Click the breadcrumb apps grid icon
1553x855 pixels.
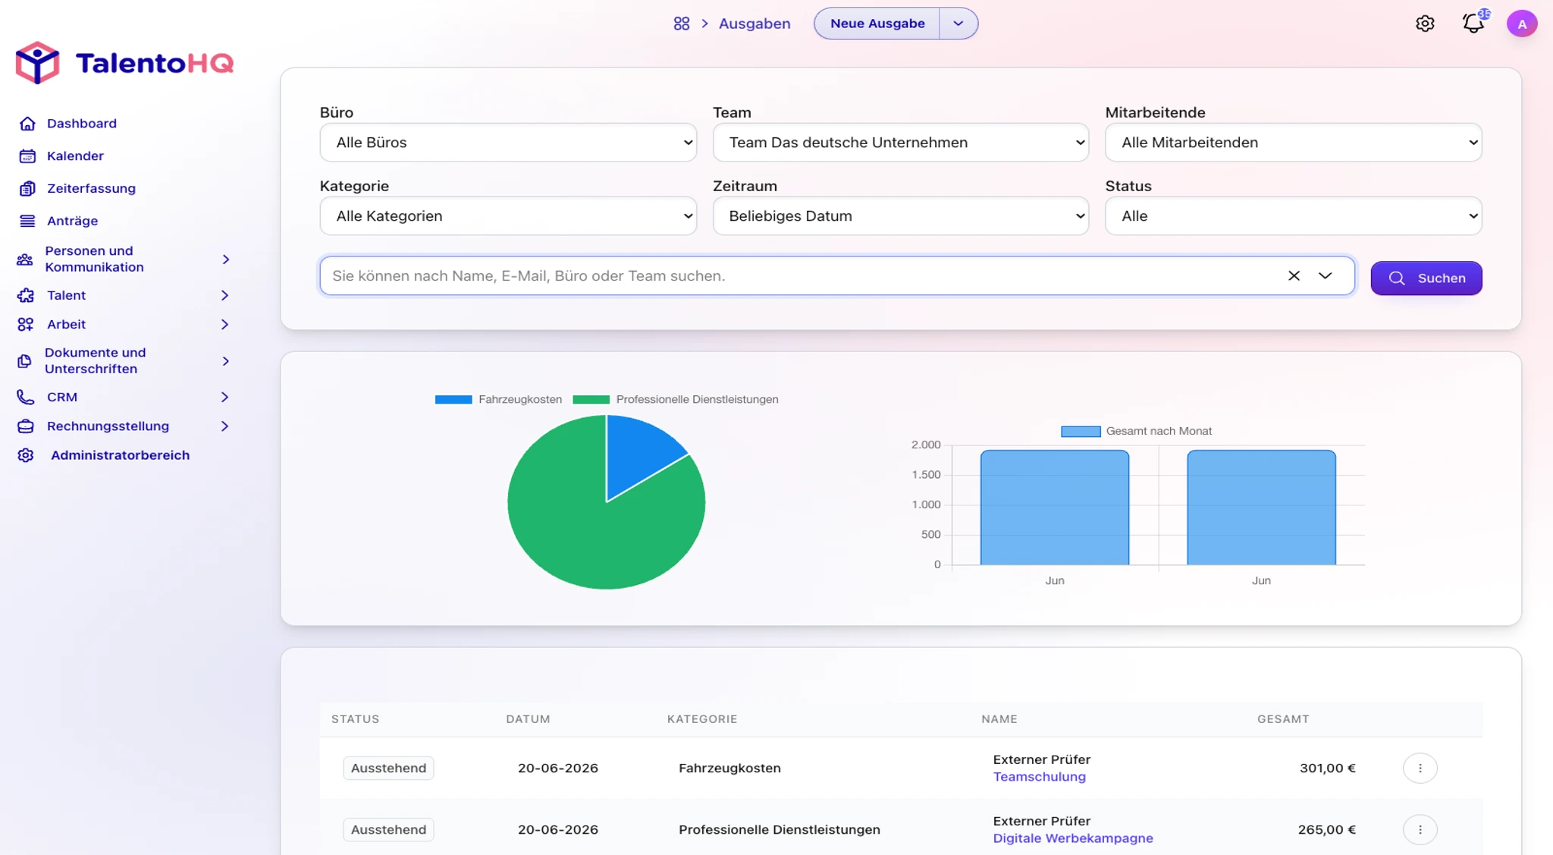[x=682, y=24]
